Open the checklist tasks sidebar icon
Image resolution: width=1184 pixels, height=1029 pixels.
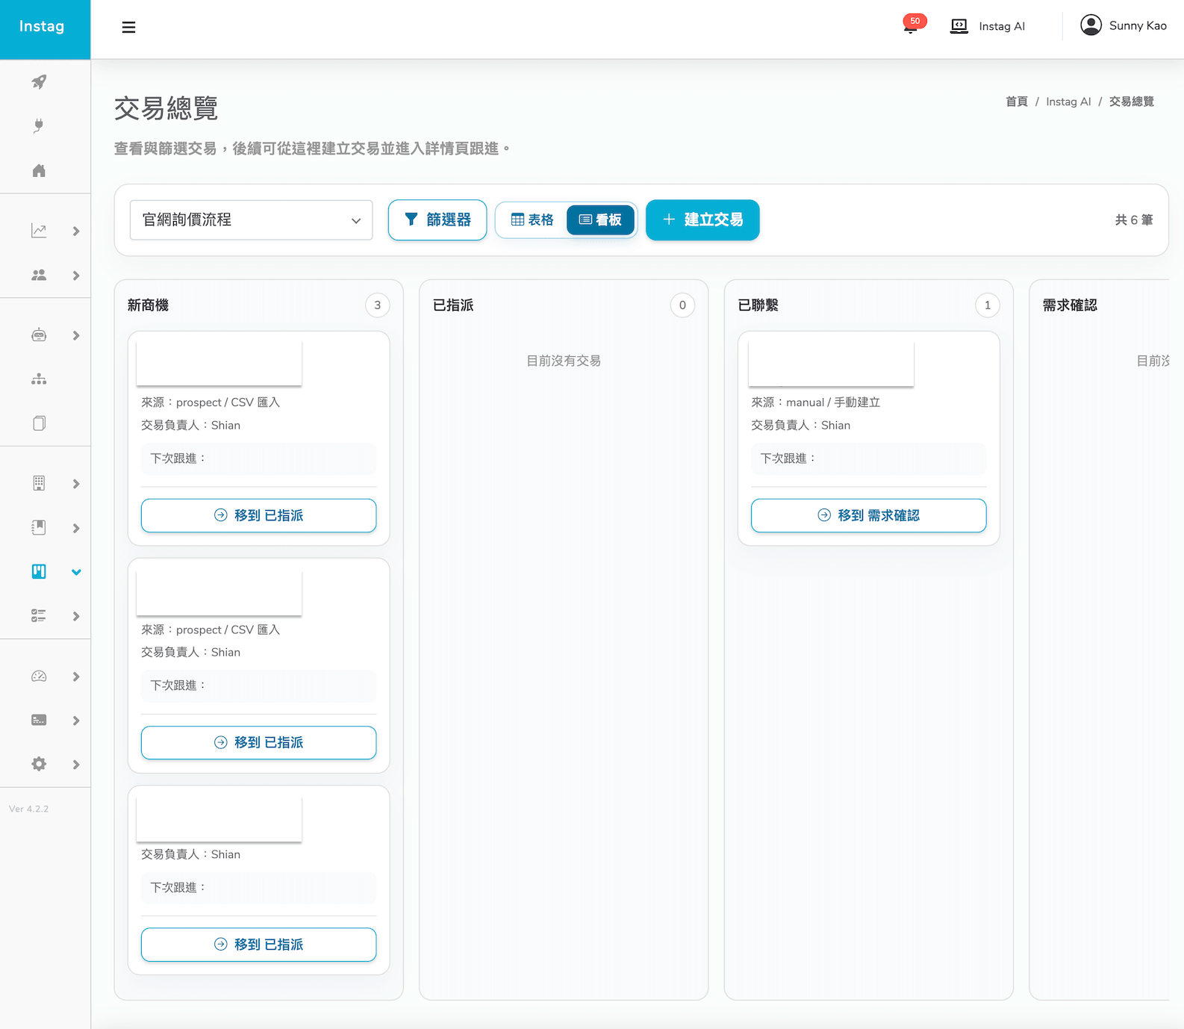click(39, 616)
